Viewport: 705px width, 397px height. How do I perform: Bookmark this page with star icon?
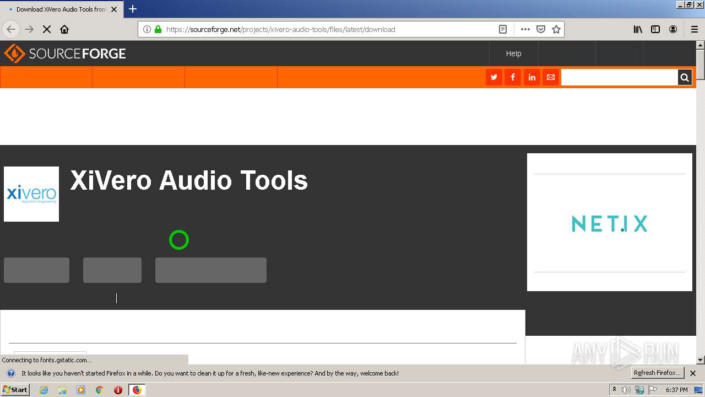(556, 29)
